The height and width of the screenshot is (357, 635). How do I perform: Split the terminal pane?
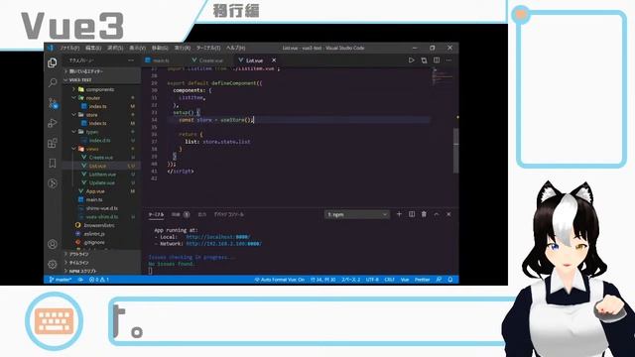point(412,214)
